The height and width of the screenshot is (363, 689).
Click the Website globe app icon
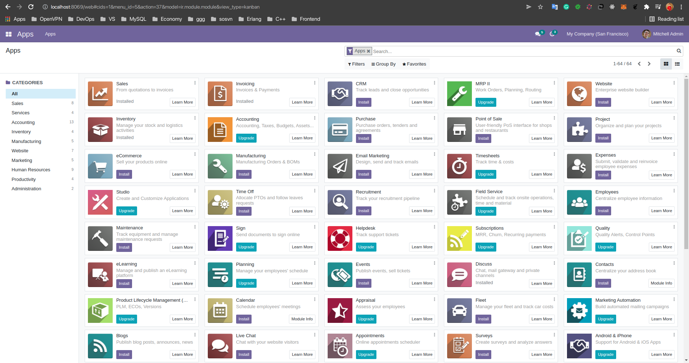(579, 94)
